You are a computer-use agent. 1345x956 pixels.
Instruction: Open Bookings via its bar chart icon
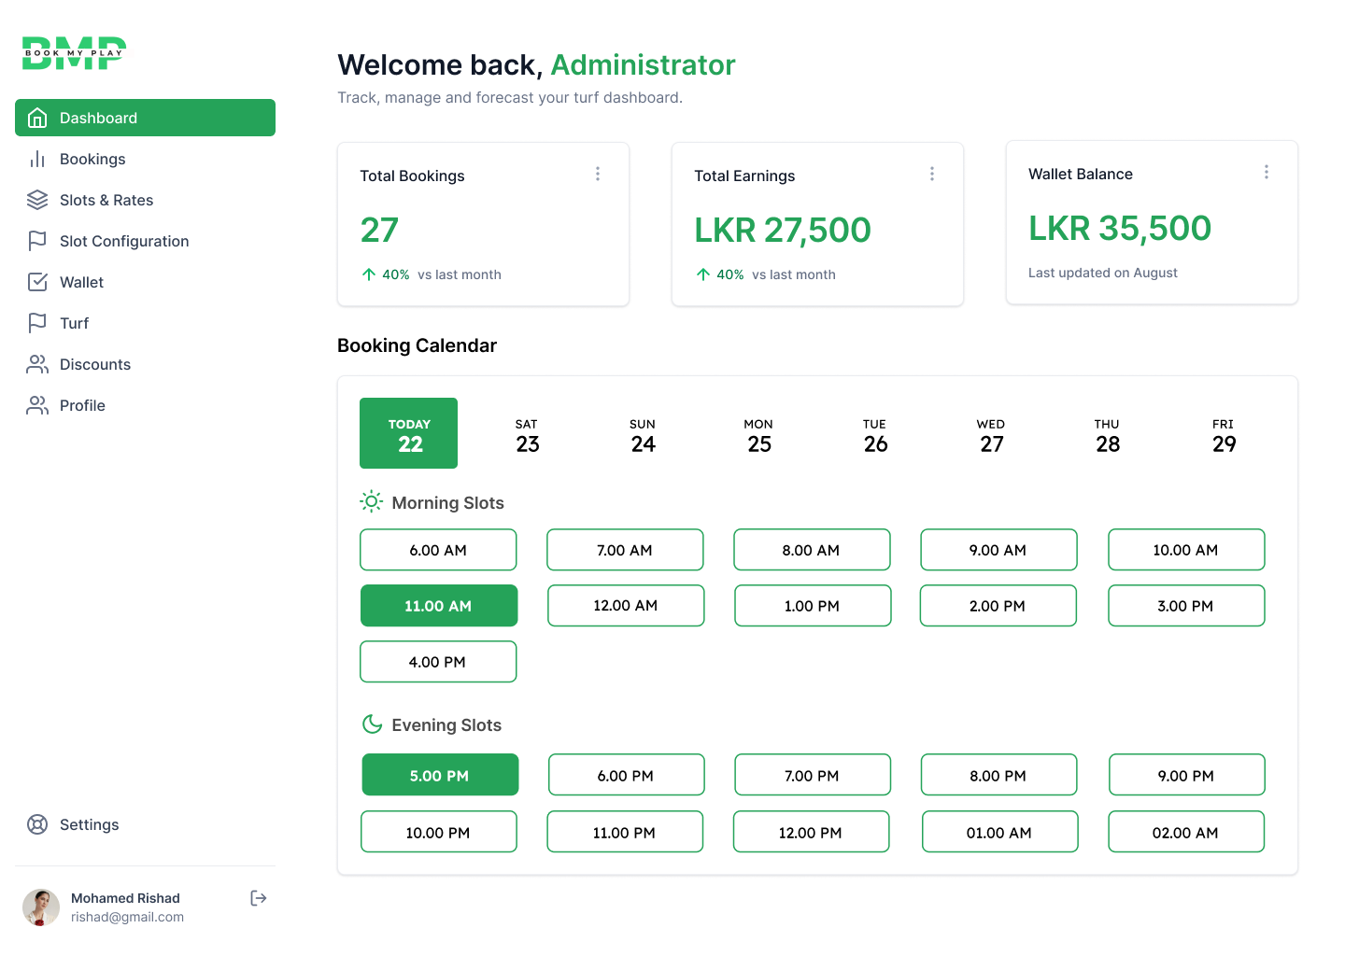click(x=37, y=159)
